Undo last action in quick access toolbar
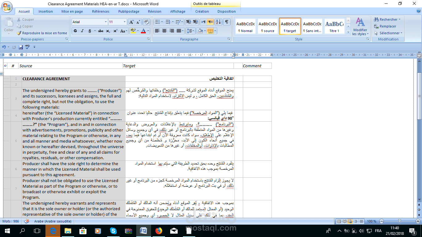This screenshot has height=237, width=422. coord(4,47)
